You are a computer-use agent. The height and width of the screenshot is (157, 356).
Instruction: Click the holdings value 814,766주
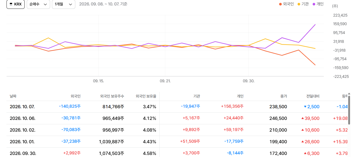pos(113,107)
